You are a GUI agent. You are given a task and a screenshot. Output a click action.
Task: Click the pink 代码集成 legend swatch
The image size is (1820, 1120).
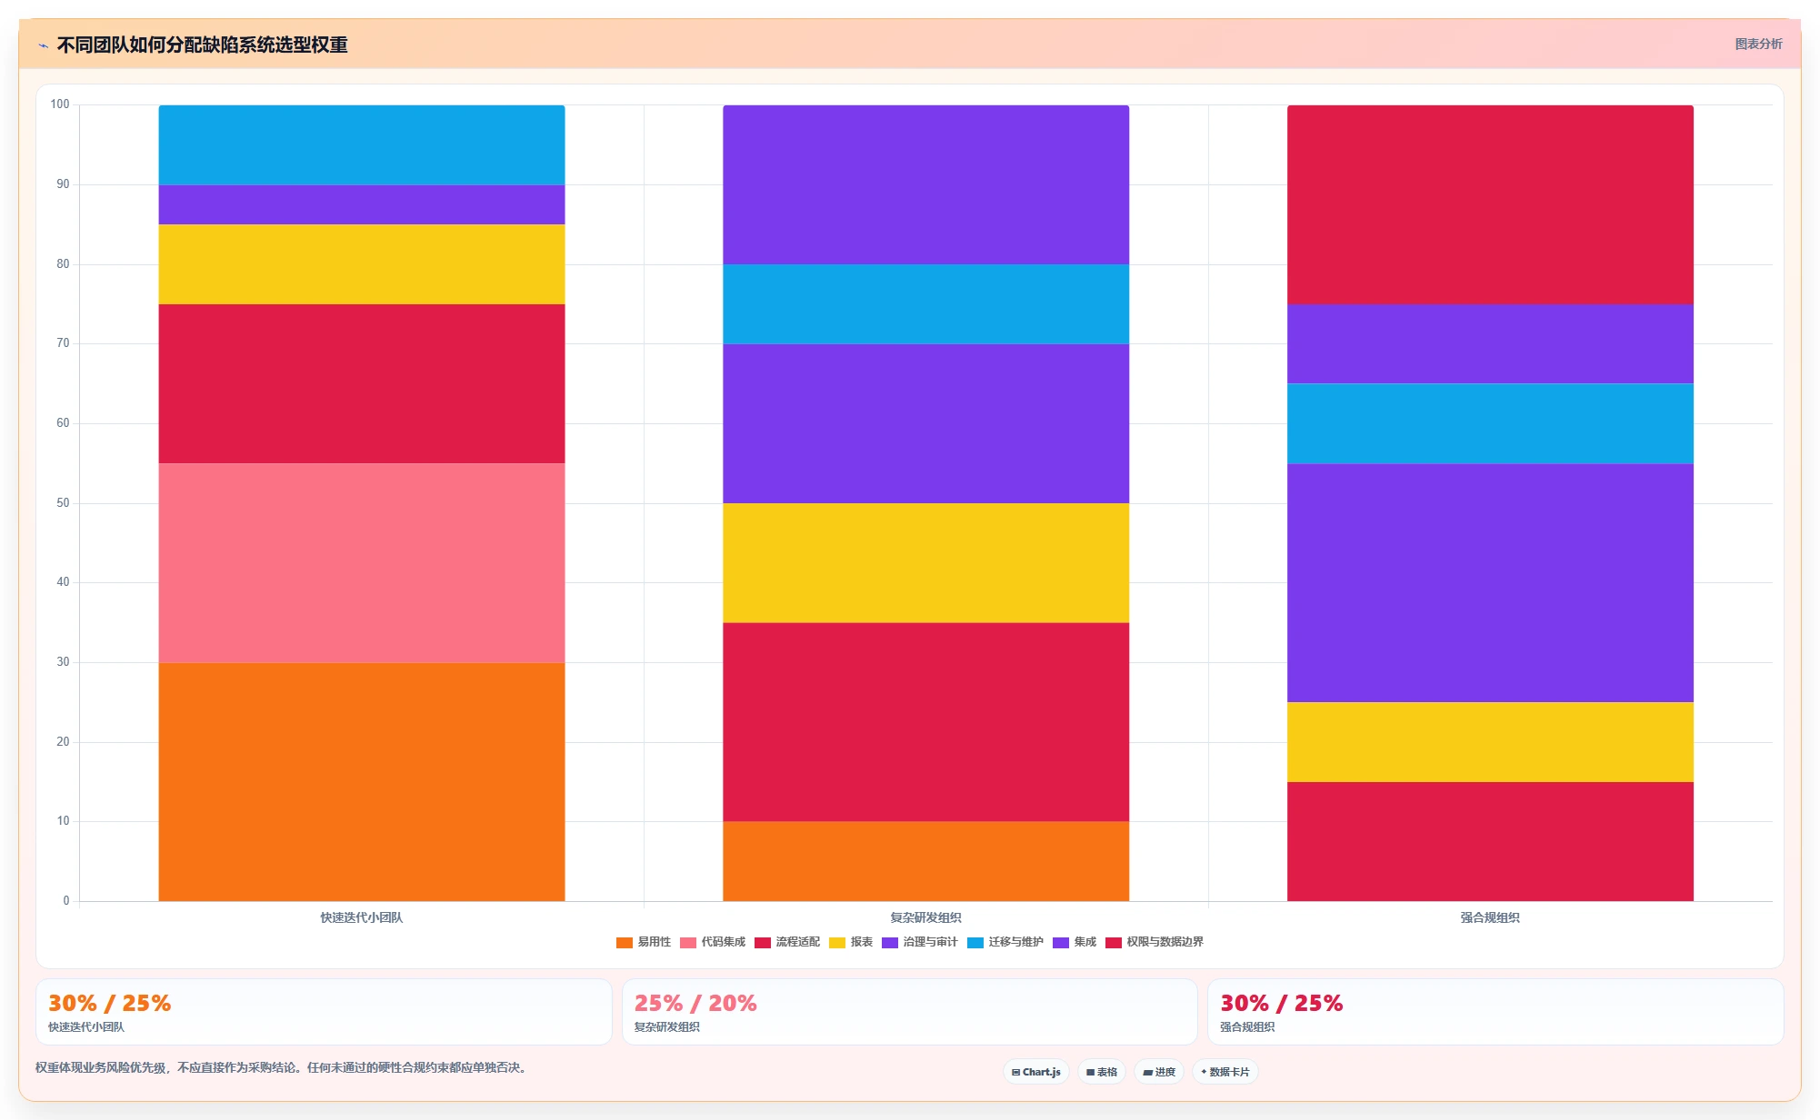coord(688,943)
